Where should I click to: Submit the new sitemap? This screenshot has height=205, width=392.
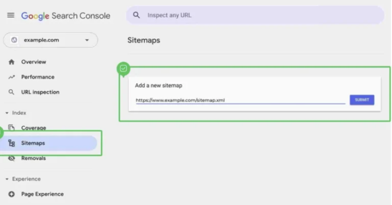tap(362, 100)
